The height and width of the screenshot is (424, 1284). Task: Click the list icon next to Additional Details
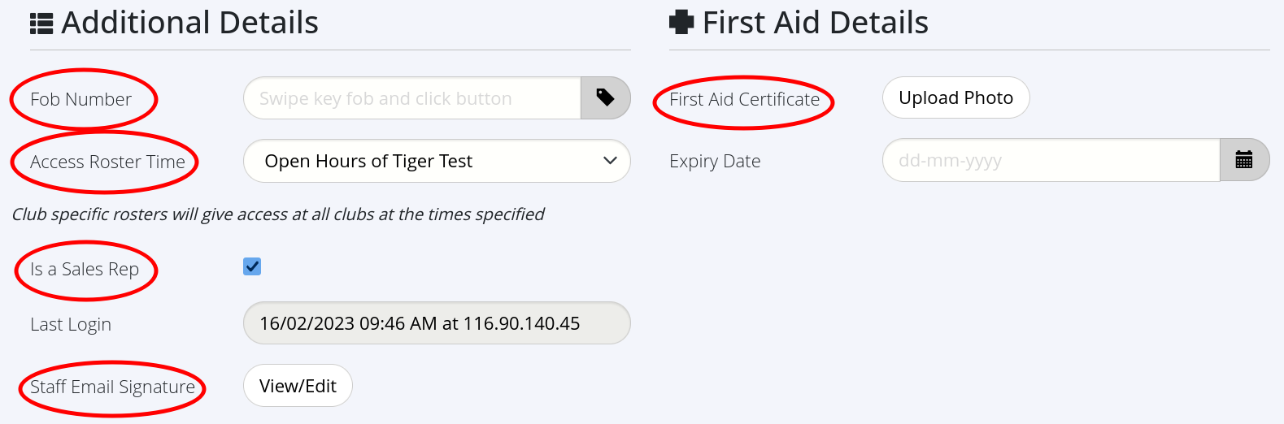pyautogui.click(x=41, y=24)
